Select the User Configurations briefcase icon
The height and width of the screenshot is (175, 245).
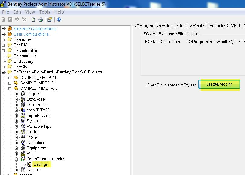click(10, 34)
